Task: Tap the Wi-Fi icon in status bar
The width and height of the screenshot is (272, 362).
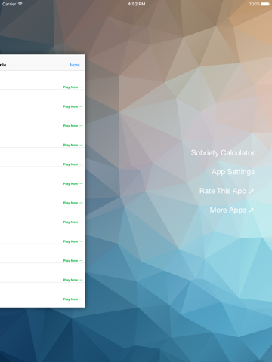Action: [x=20, y=4]
